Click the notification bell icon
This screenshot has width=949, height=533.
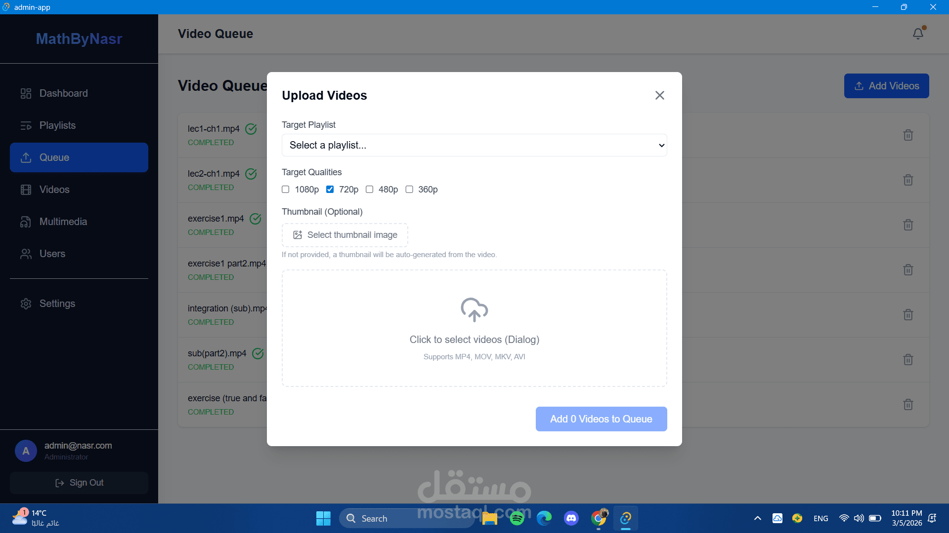[x=918, y=34]
